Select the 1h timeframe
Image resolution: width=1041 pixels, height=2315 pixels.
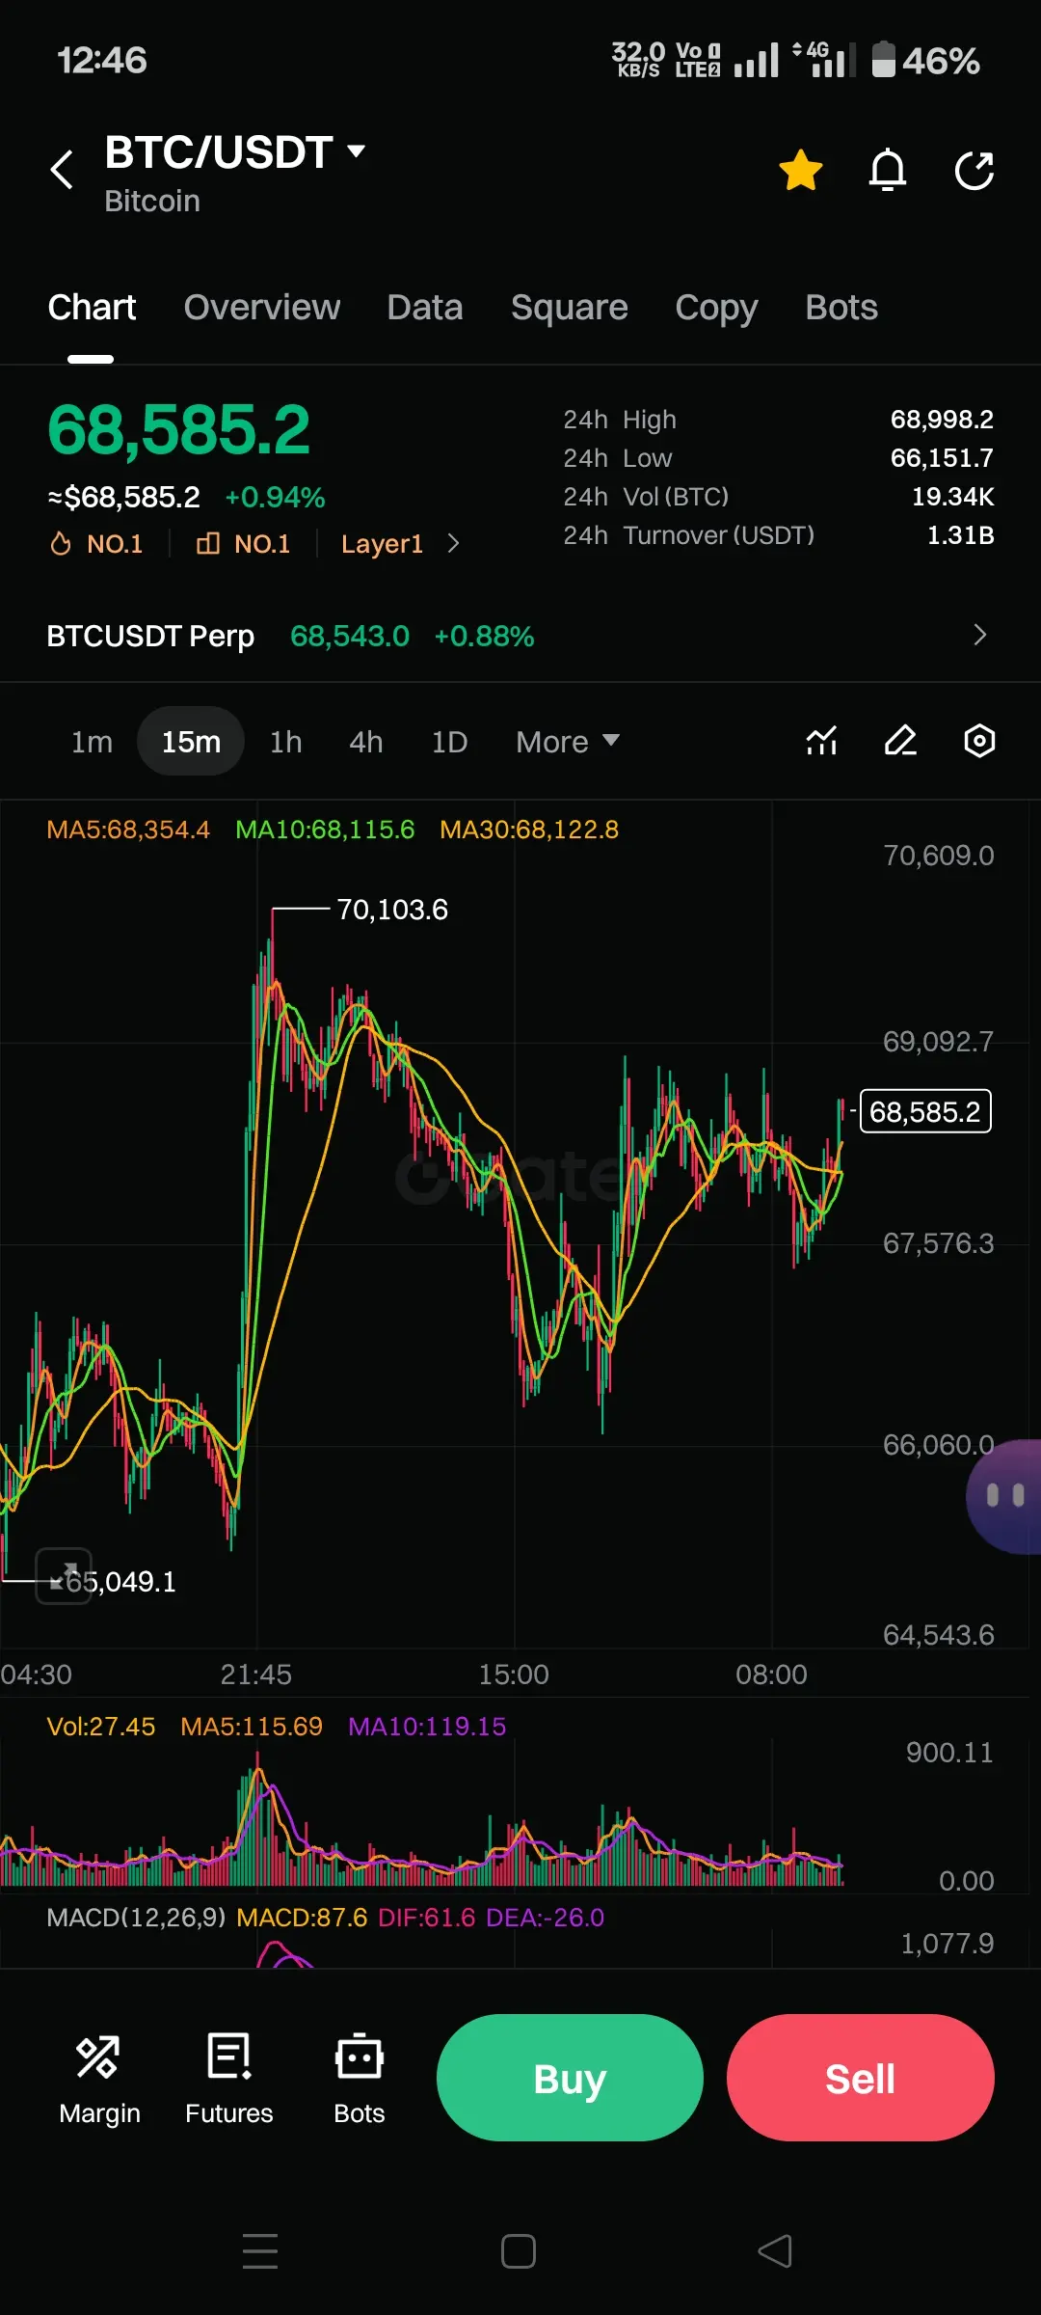[286, 742]
